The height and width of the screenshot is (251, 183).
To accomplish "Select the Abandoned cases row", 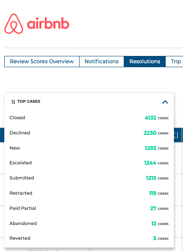I will (x=89, y=223).
